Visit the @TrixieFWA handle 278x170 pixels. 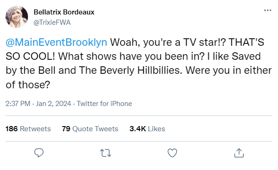tap(52, 22)
